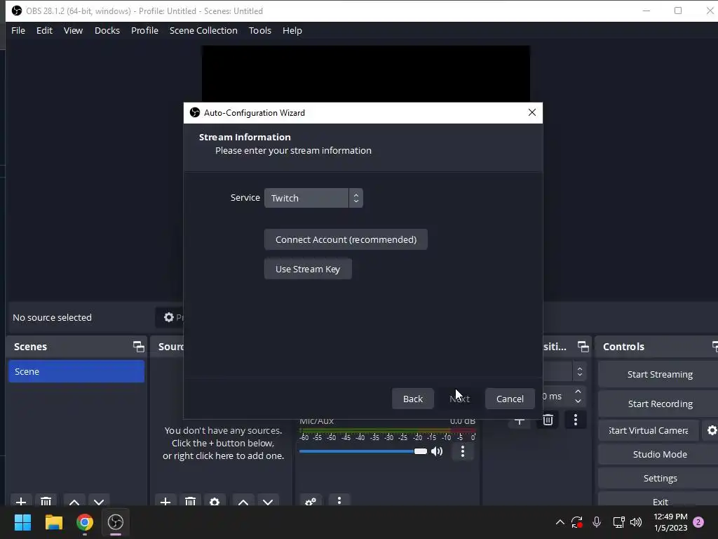Open the Windows Start menu
The height and width of the screenshot is (539, 718).
click(x=22, y=522)
